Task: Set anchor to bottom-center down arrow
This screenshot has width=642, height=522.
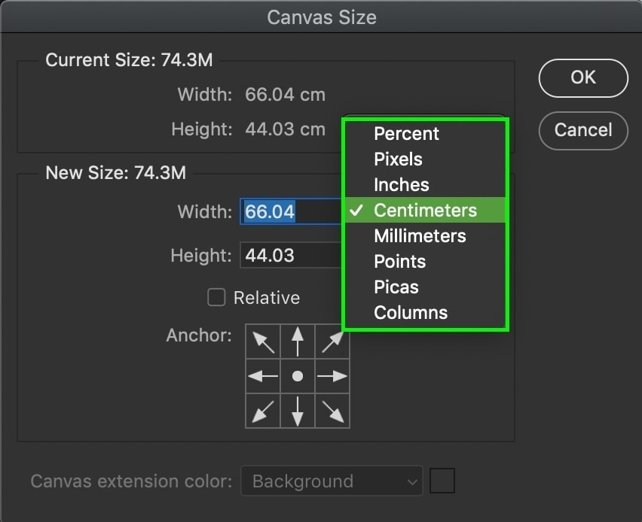Action: 297,411
